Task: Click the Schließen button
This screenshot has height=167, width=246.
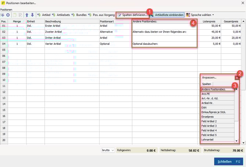Action: pos(229,161)
